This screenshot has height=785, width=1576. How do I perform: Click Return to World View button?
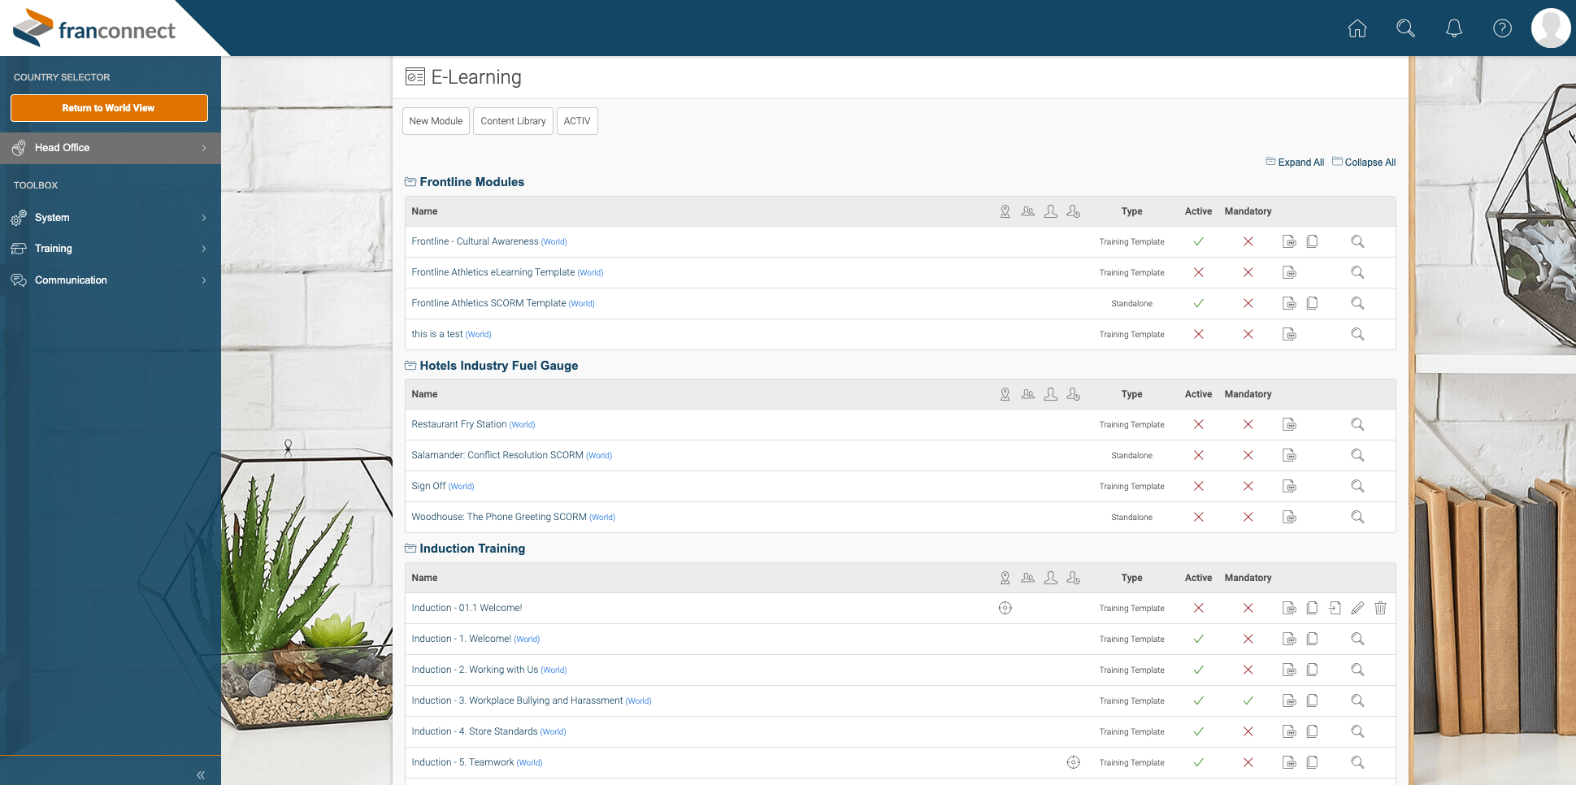point(109,108)
